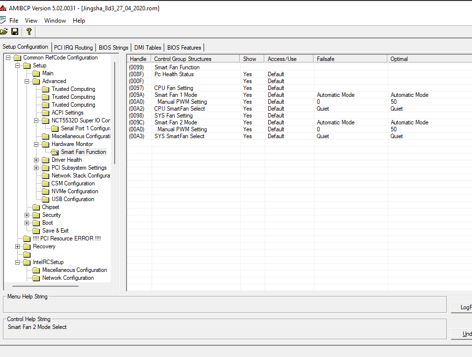This screenshot has height=357, width=472.
Task: Select Serial Port 1 Configuration tree item
Action: 86,128
